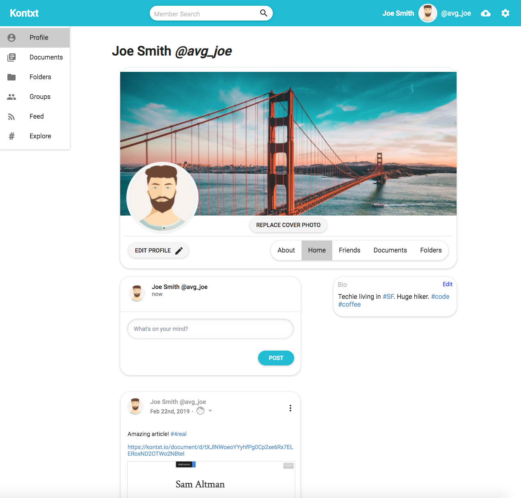
Task: Open settings via the gear icon
Action: 505,14
